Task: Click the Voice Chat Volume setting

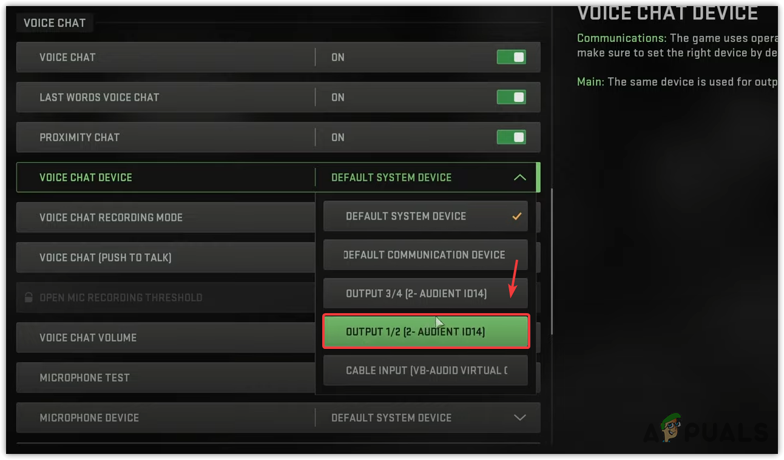Action: (x=88, y=337)
